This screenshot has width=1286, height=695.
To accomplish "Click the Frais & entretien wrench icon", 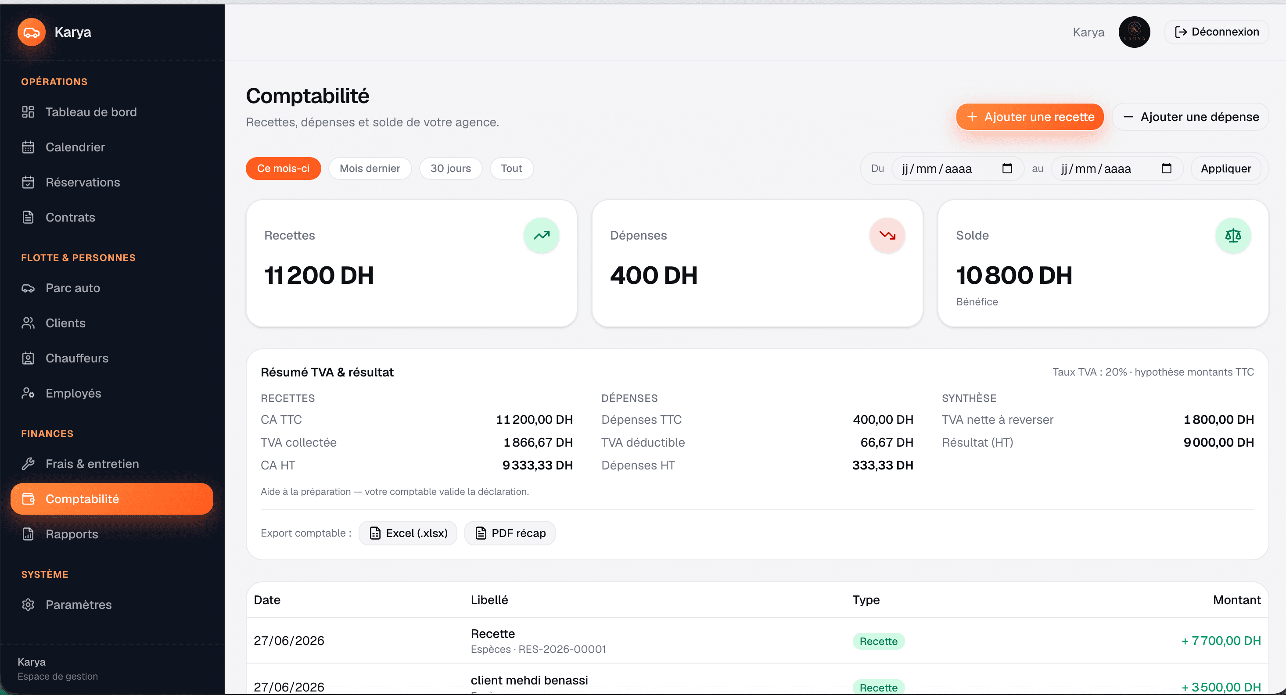I will point(28,464).
